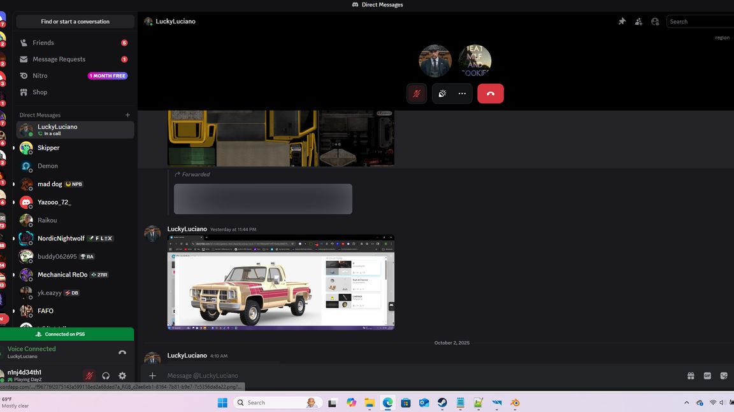Show the user profile panel icon
This screenshot has height=412, width=734.
tap(655, 22)
